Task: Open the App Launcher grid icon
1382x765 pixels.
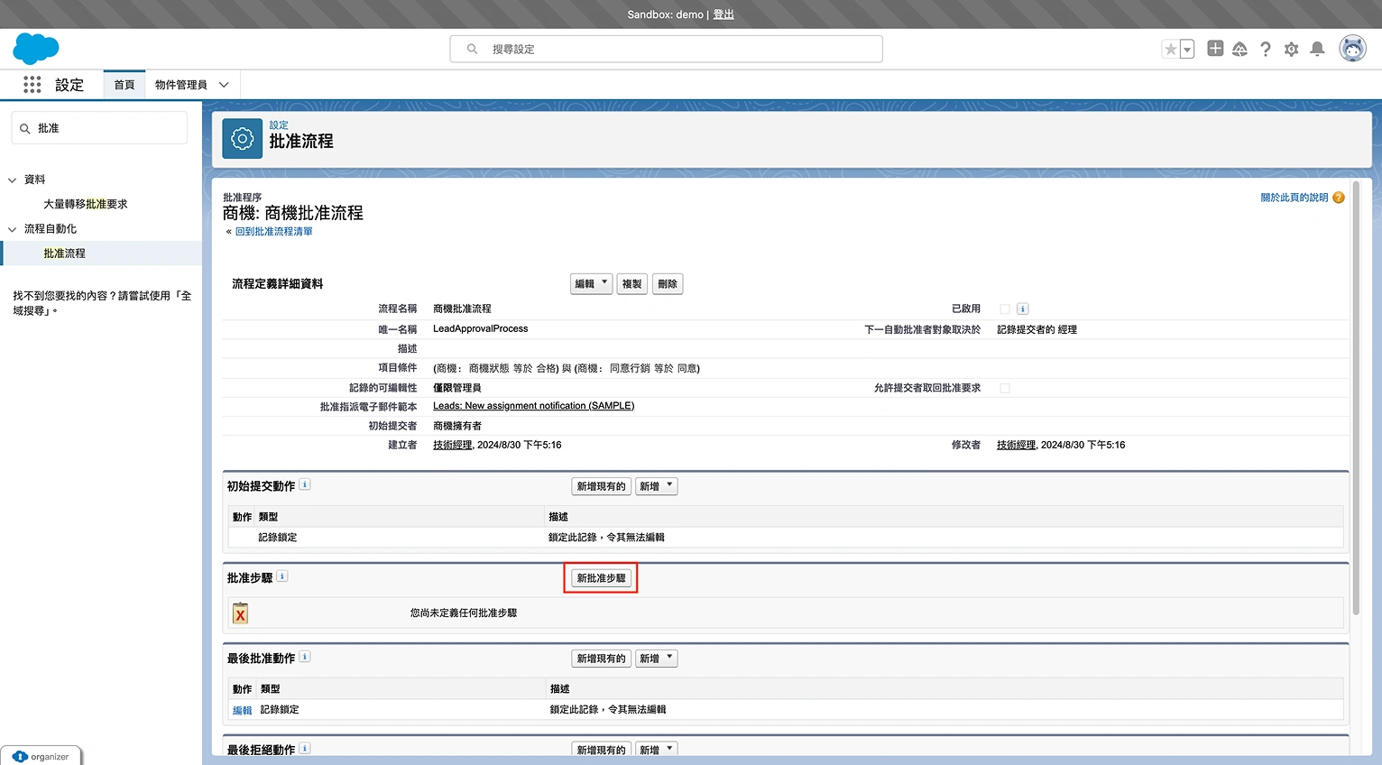Action: [x=32, y=85]
